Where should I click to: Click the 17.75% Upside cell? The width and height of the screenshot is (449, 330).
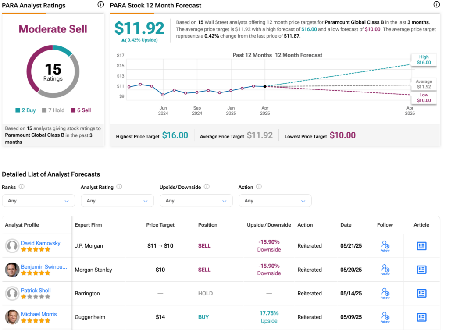click(269, 317)
